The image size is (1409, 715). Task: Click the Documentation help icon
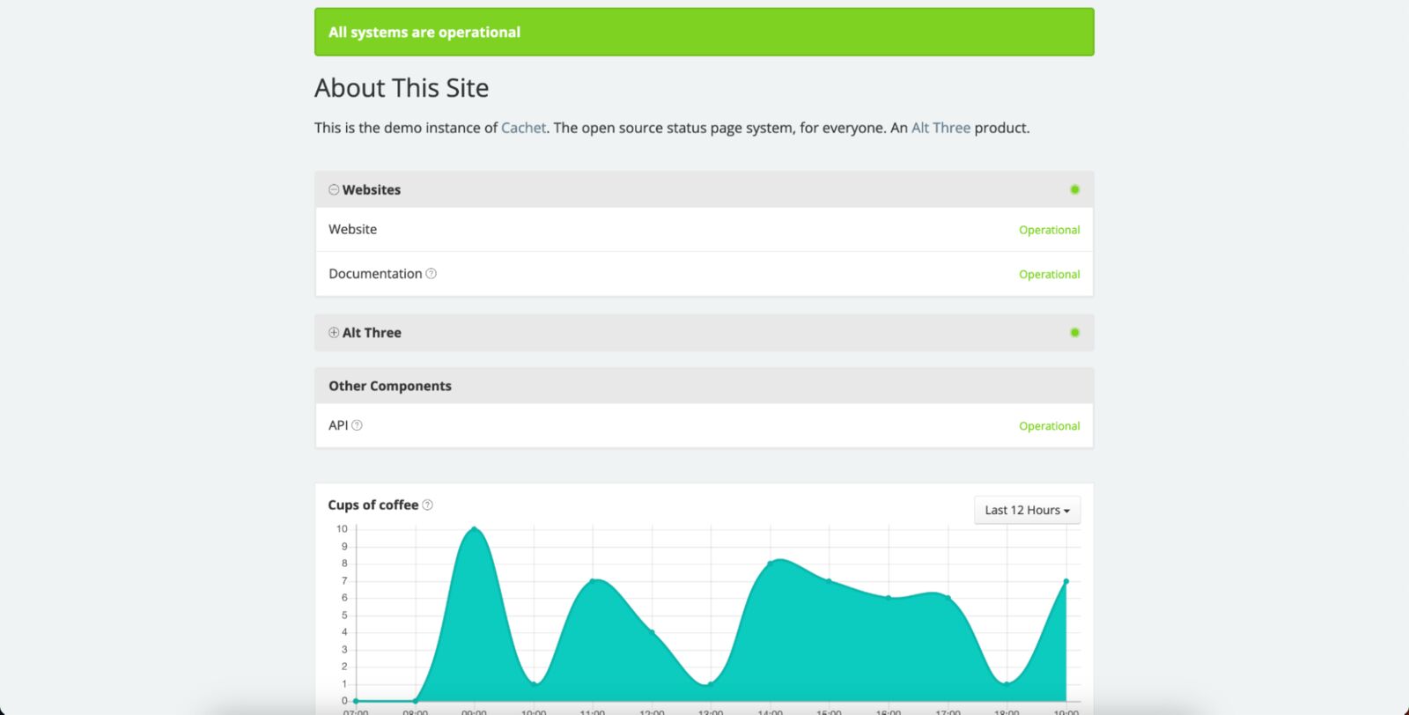click(431, 274)
